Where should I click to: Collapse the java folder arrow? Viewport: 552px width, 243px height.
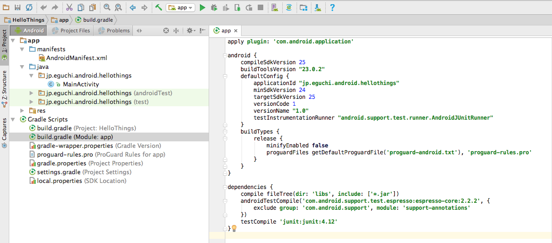[x=22, y=67]
